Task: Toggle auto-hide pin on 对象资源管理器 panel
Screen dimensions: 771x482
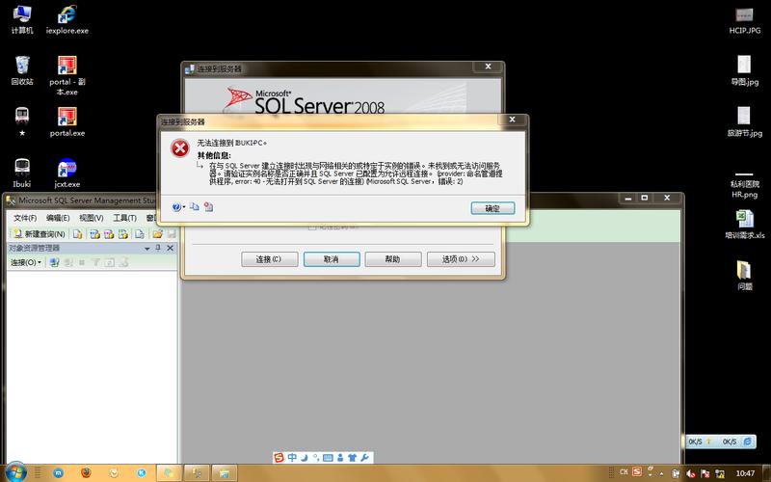Action: 158,248
